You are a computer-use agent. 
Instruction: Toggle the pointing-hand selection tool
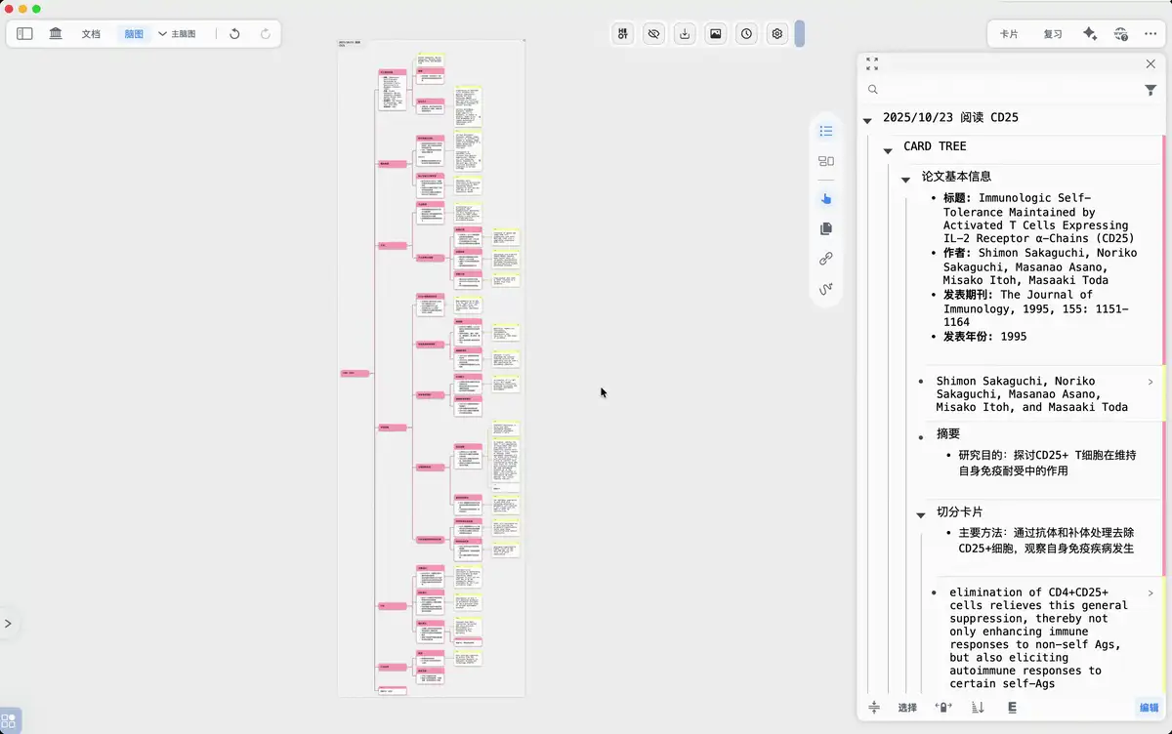point(826,198)
